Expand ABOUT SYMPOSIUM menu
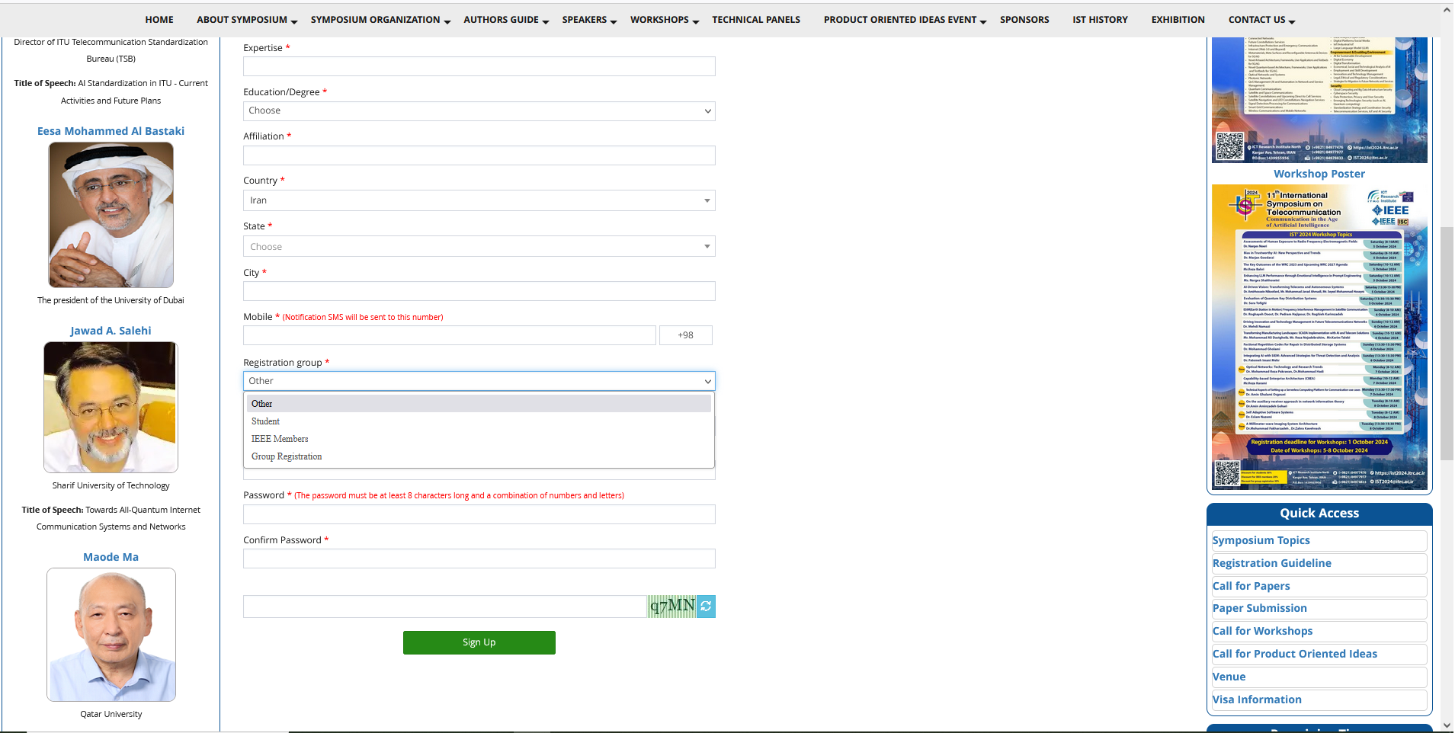 pos(247,20)
